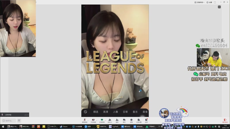Screen dimensions: 230x129
Task: Turn on video with camera icon
Action: click(93, 121)
